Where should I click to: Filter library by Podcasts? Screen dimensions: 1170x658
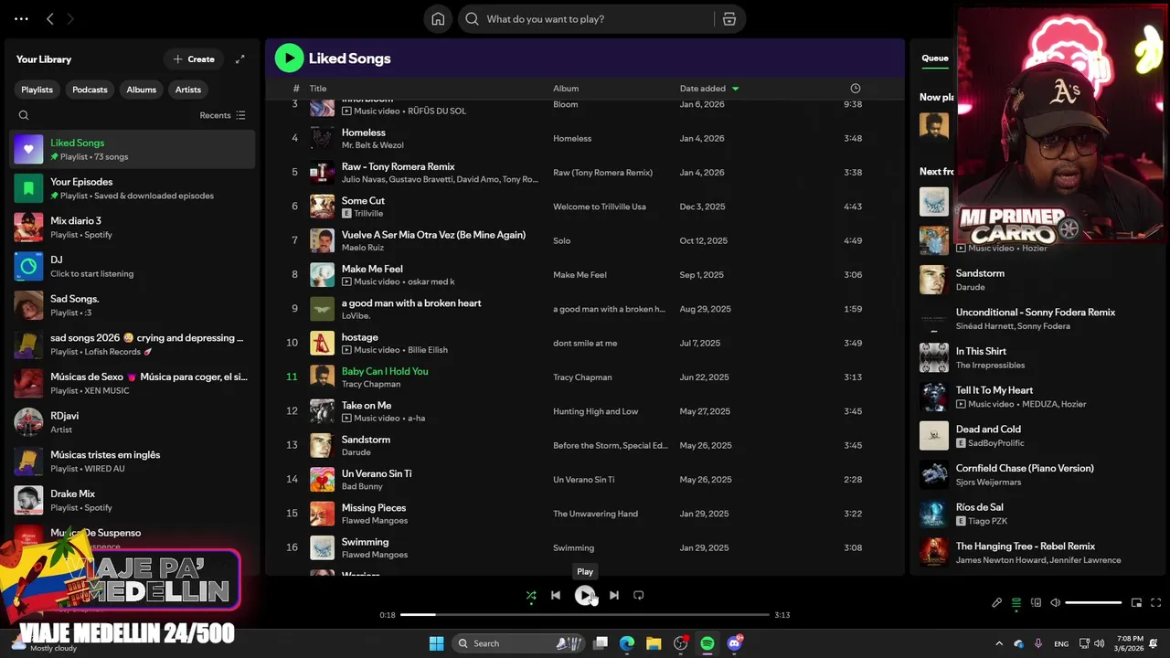pyautogui.click(x=90, y=90)
